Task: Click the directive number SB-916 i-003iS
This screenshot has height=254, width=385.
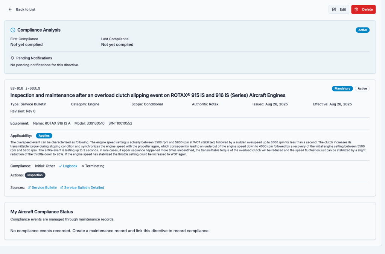Action: (x=25, y=88)
